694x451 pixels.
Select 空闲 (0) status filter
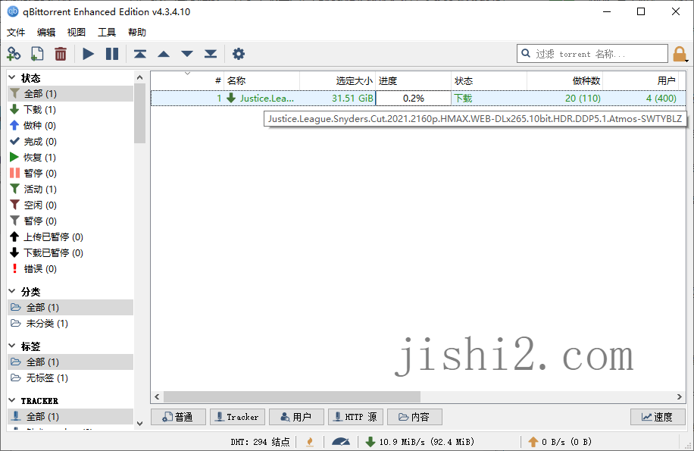click(x=70, y=205)
